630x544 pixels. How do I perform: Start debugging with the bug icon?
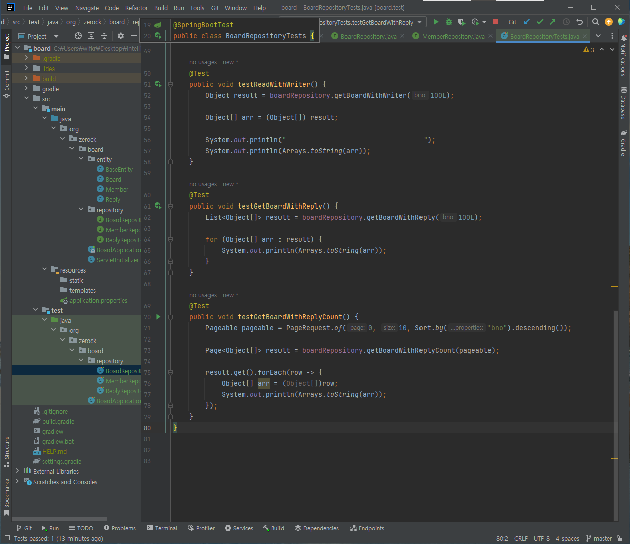point(449,22)
